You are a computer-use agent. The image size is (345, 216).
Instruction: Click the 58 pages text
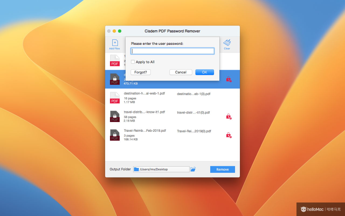[130, 117]
